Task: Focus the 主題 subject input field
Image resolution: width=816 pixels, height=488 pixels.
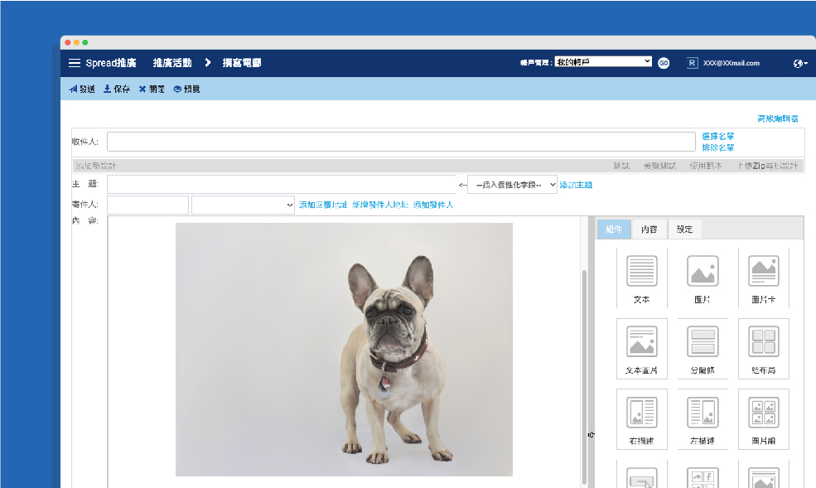Action: (x=282, y=184)
